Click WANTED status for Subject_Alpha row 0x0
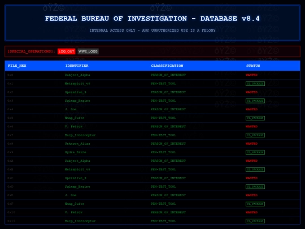Screen dimensions: 305x229 point(251,75)
